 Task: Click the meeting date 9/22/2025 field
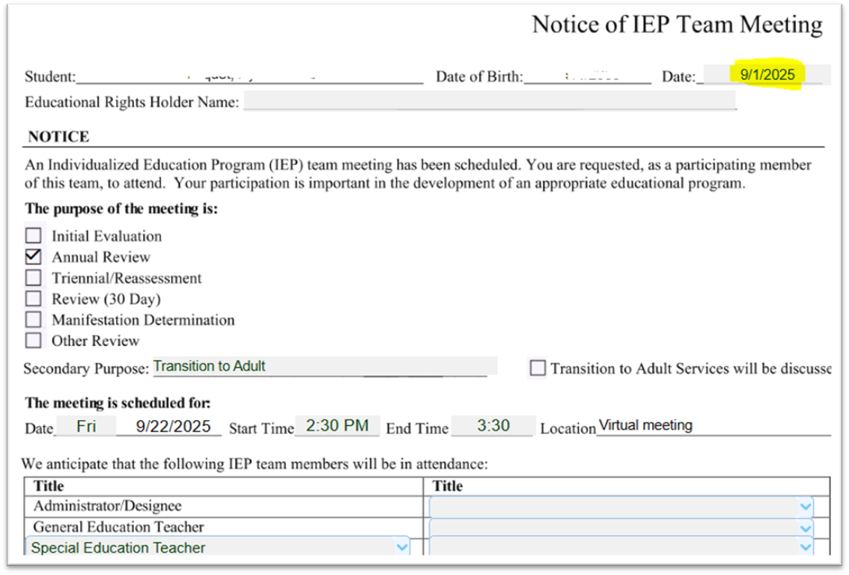click(x=173, y=426)
